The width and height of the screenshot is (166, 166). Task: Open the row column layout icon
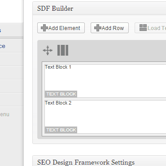63,50
